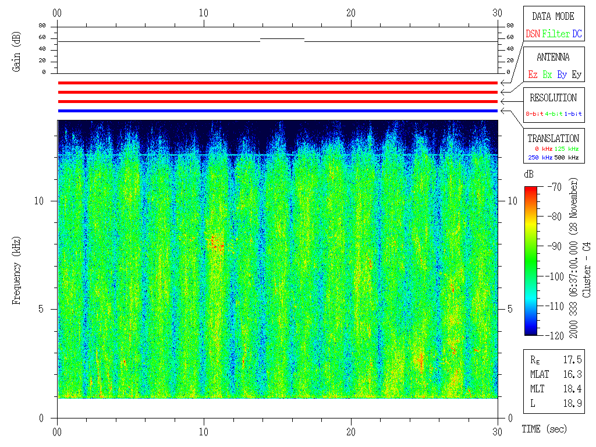This screenshot has width=596, height=447.
Task: Click the TIME (sec) axis label
Action: (x=544, y=430)
